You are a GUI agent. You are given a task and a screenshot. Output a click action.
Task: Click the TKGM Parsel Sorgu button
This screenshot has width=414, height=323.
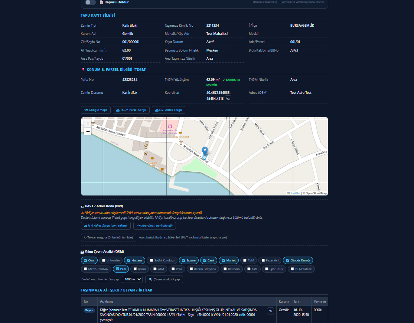[131, 110]
